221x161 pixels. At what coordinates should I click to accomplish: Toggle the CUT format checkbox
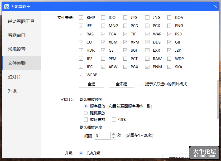(x=81, y=42)
